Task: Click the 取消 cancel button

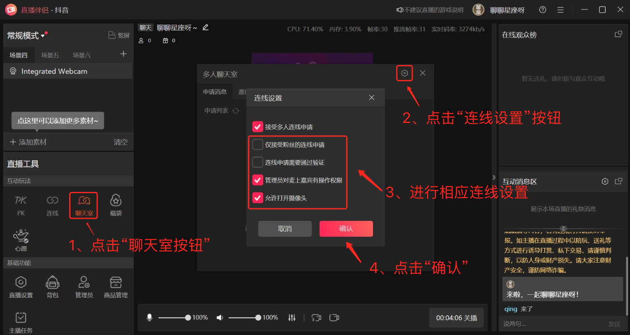Action: pos(285,229)
